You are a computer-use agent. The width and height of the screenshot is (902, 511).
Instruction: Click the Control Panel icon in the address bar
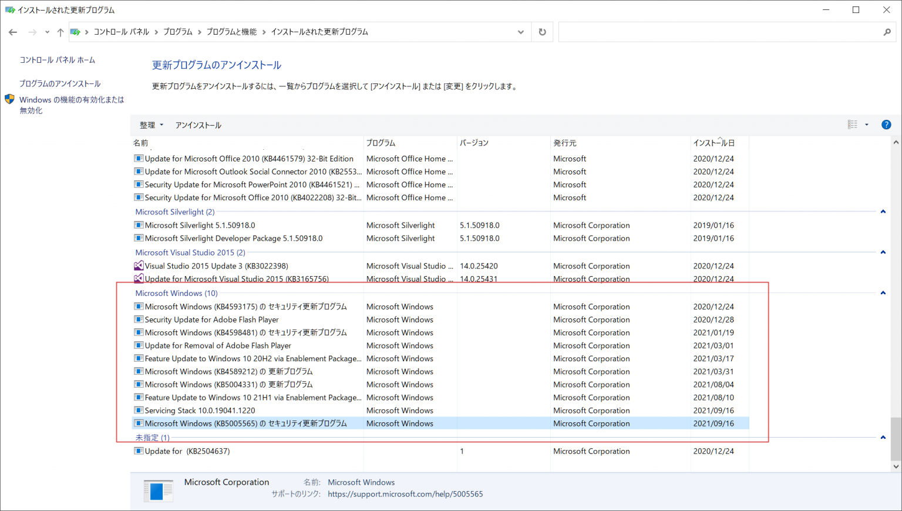(x=75, y=32)
